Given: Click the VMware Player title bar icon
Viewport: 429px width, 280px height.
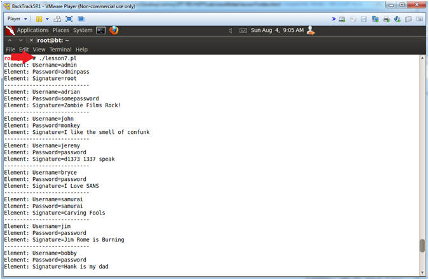Looking at the screenshot, I should [6, 6].
